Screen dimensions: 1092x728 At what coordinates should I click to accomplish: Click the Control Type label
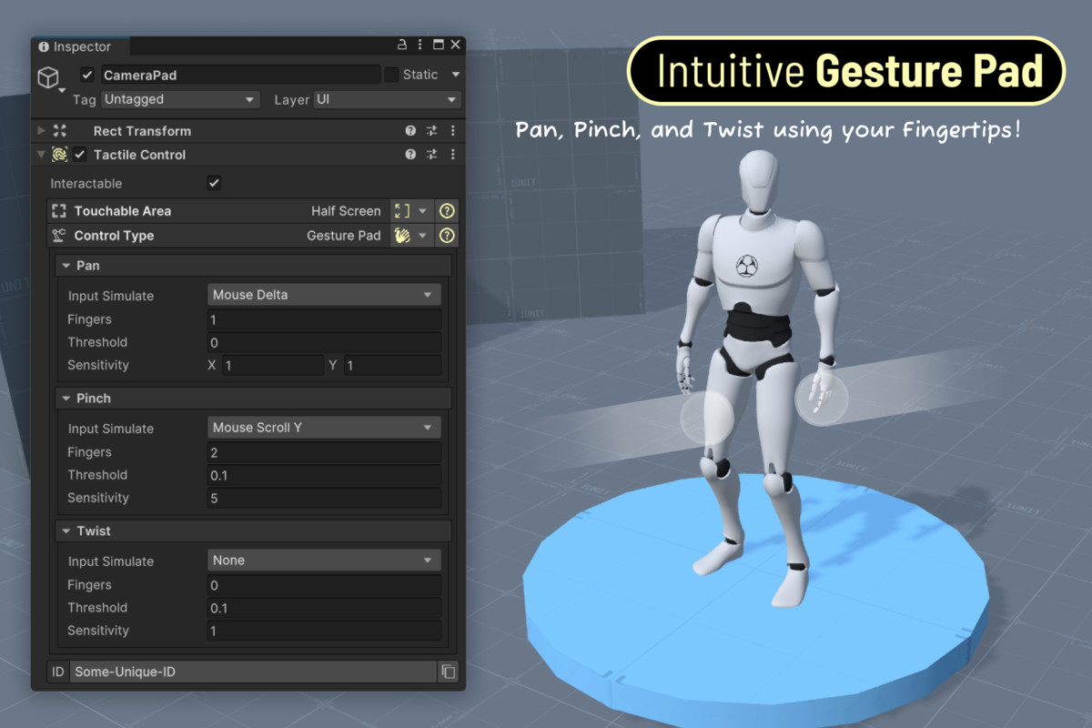coord(114,236)
